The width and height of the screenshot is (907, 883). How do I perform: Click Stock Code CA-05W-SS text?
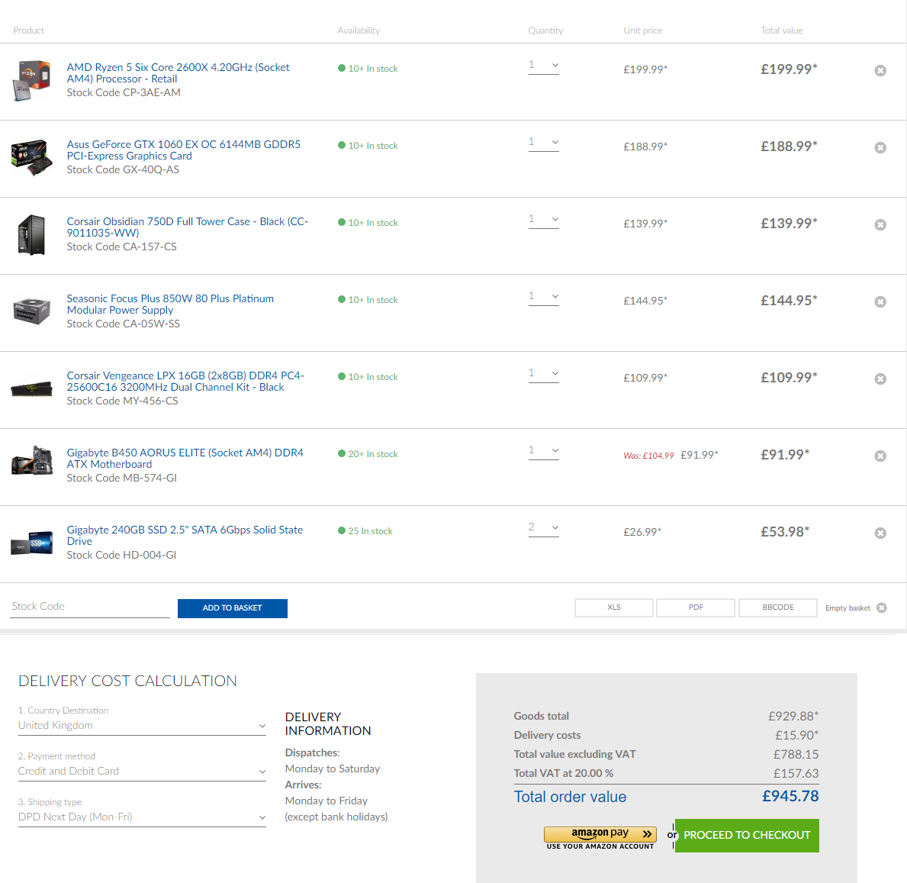[124, 324]
